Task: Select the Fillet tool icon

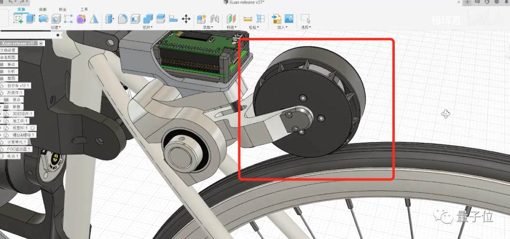Action: point(122,19)
